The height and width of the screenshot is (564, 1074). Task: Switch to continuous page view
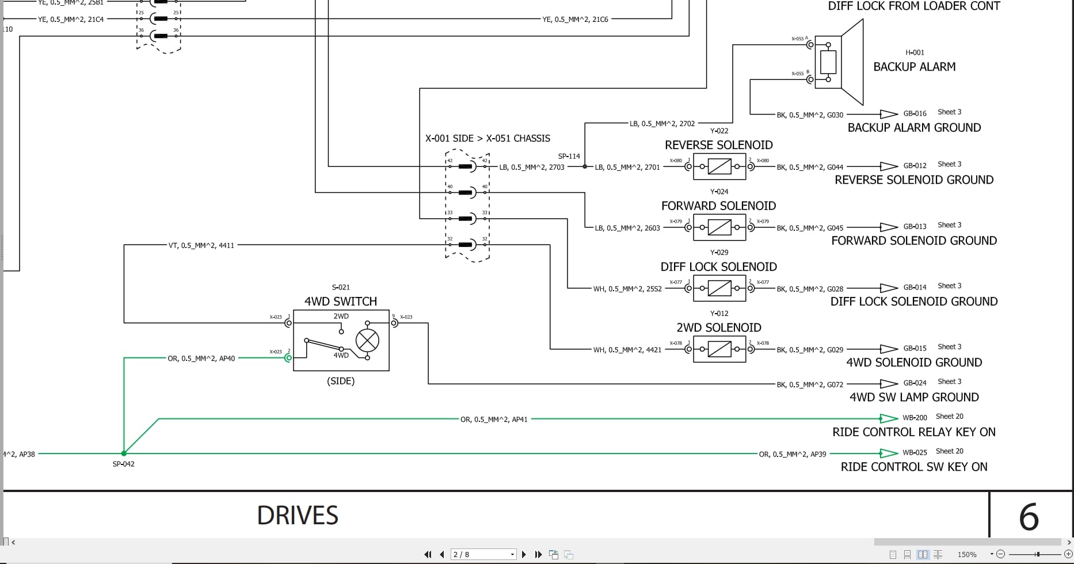click(908, 555)
